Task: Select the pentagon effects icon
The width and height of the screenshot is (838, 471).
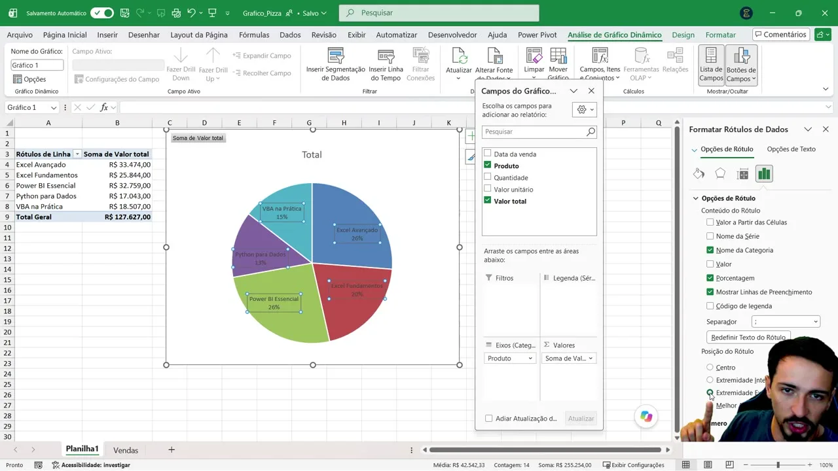Action: 720,173
